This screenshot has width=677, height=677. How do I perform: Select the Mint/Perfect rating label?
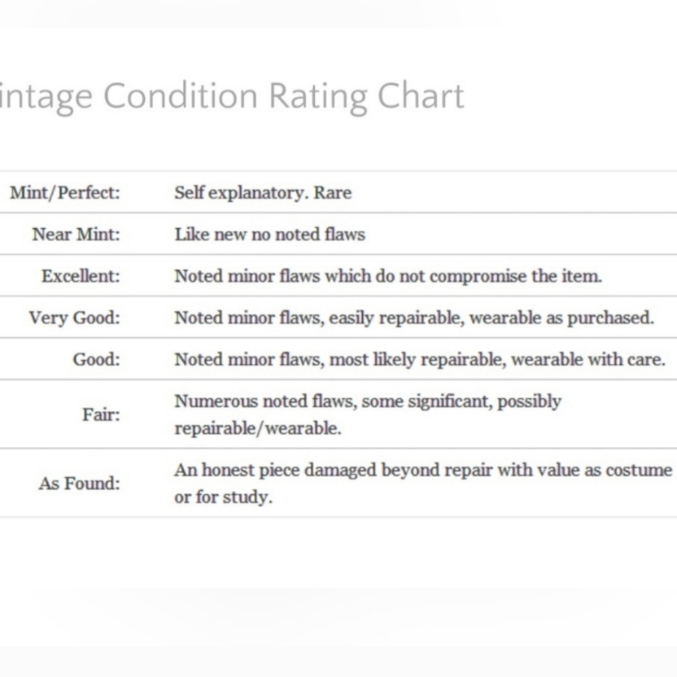click(65, 192)
